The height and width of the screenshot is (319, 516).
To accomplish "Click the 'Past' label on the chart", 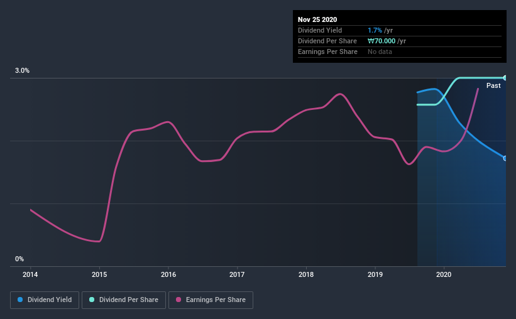I will tap(493, 85).
